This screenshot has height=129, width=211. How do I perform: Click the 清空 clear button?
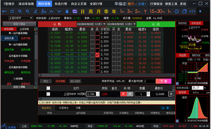(46, 81)
